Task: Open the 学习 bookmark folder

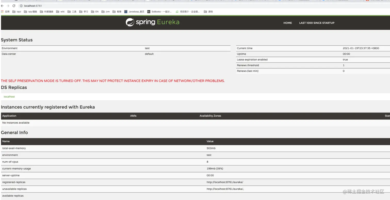Action: point(84,12)
